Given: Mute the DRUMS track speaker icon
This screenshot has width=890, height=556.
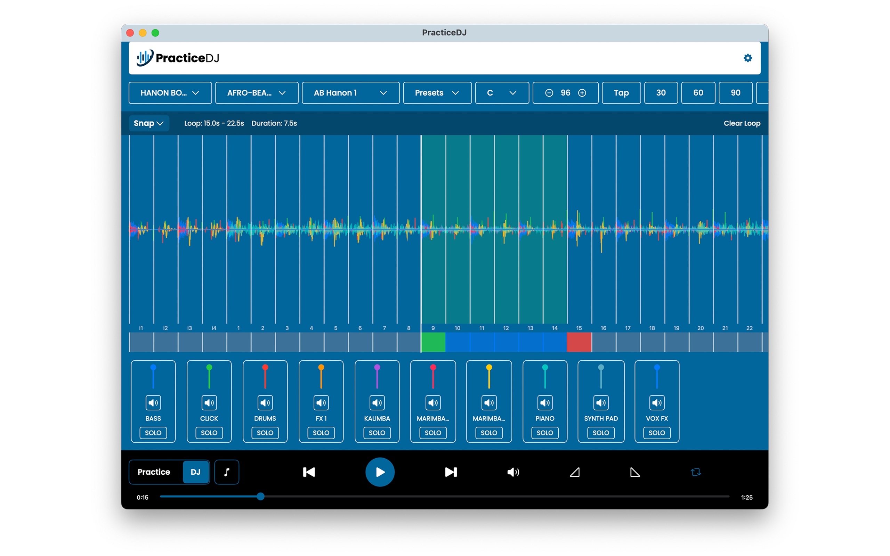Looking at the screenshot, I should [x=265, y=403].
